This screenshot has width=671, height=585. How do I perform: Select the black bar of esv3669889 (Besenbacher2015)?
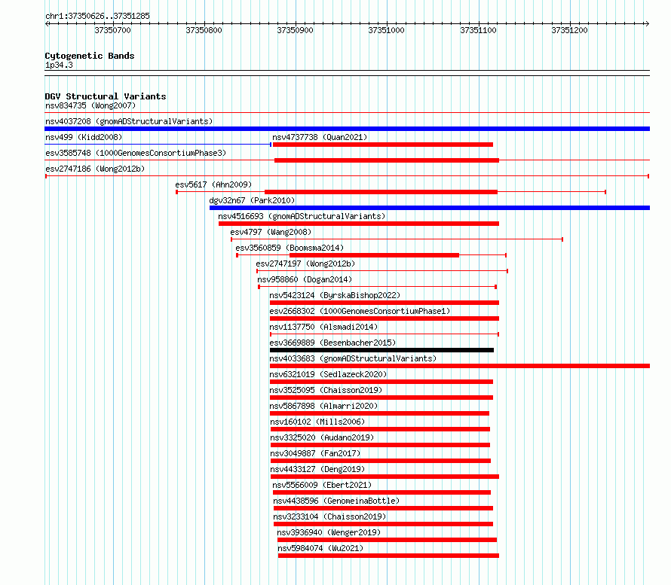point(381,350)
